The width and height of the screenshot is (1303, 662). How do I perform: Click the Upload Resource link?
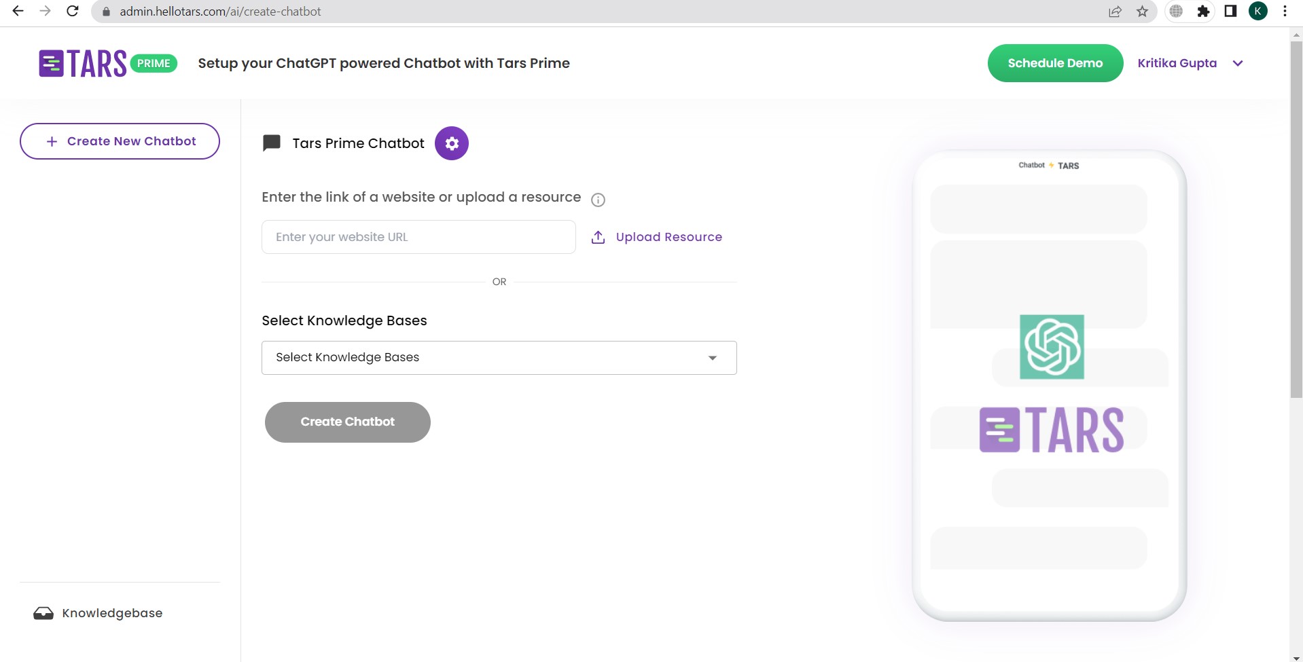pyautogui.click(x=669, y=237)
